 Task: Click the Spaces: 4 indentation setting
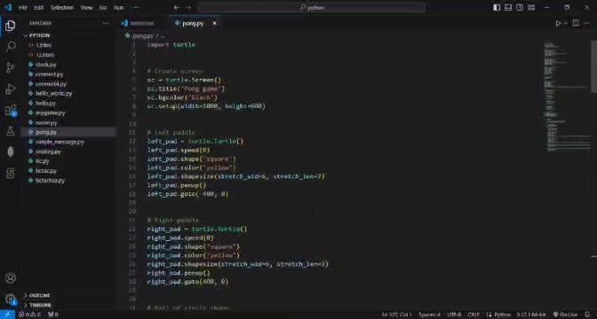[429, 315]
